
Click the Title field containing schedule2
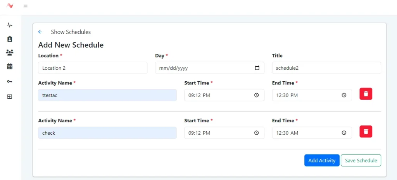(x=326, y=68)
